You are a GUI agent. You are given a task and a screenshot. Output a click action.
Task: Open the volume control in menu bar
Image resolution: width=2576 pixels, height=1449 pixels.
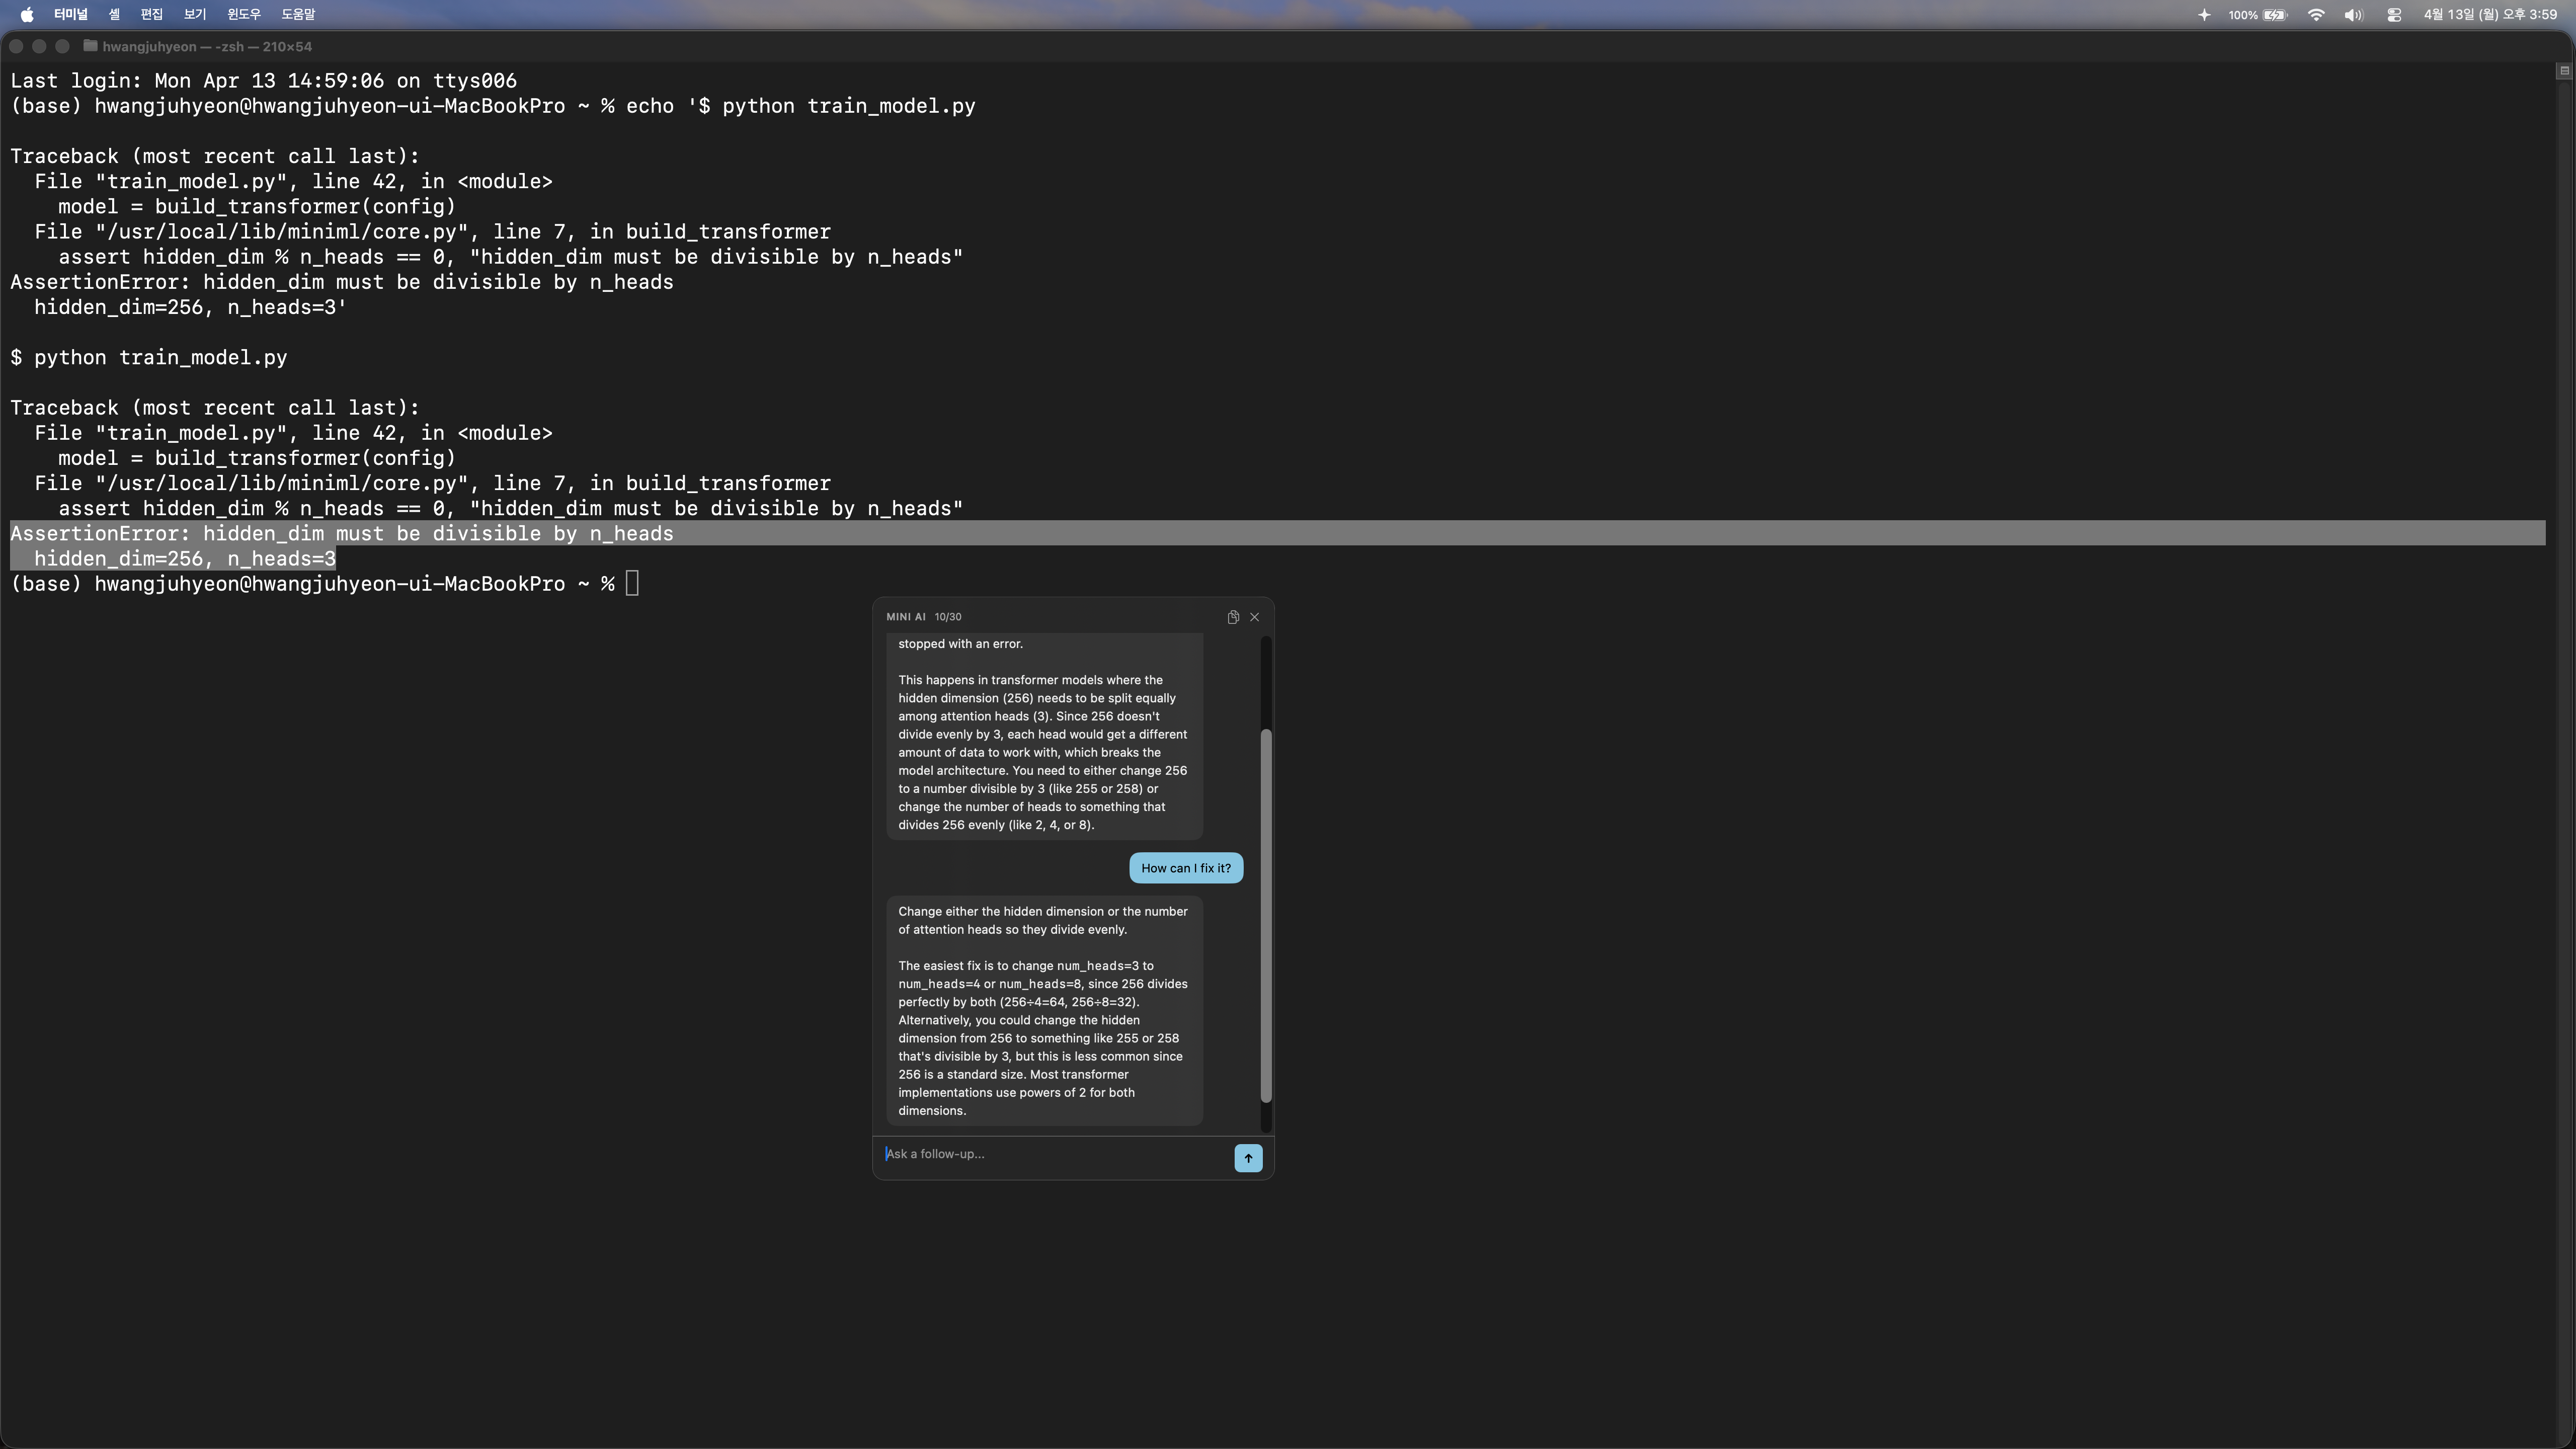[x=2353, y=15]
